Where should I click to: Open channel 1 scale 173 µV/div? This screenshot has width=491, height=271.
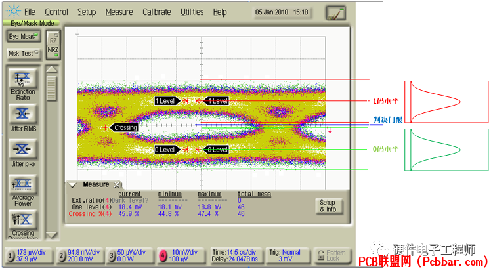(31, 252)
